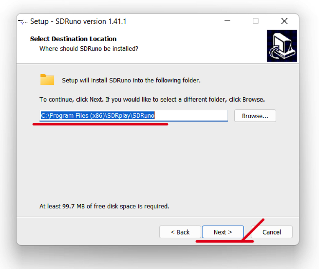Image resolution: width=319 pixels, height=269 pixels.
Task: Click the To continue, click Next instruction line
Action: (152, 100)
